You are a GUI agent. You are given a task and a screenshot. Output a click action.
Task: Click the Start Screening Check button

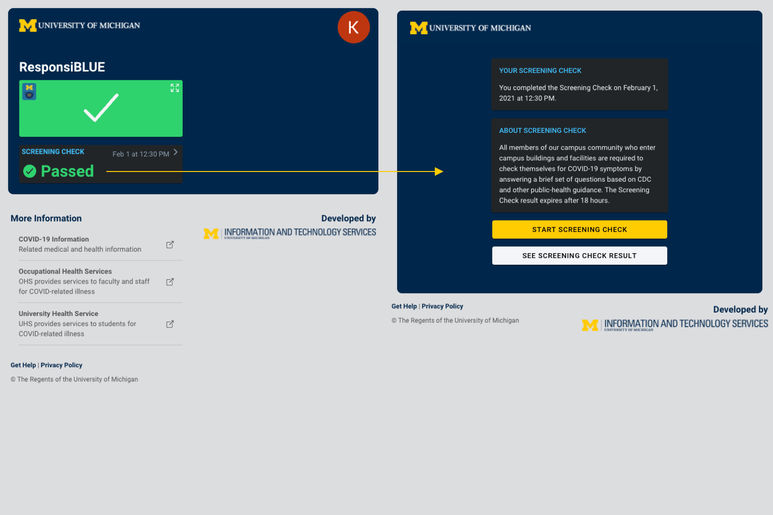click(x=579, y=229)
